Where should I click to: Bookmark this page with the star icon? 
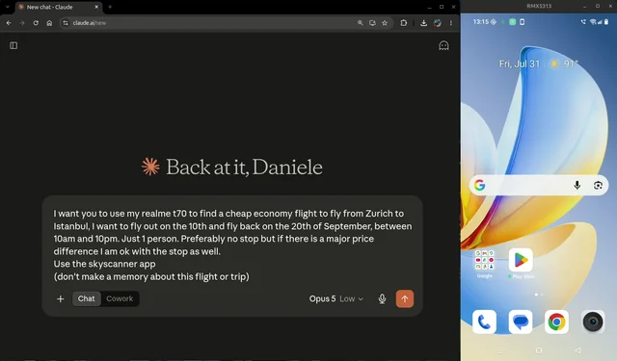point(385,23)
